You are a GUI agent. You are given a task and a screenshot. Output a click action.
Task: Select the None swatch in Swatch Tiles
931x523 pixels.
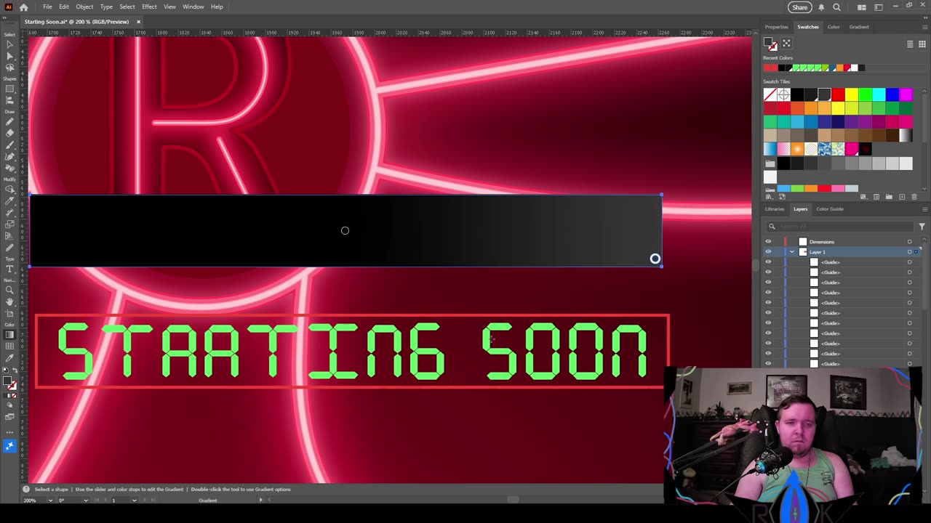770,94
